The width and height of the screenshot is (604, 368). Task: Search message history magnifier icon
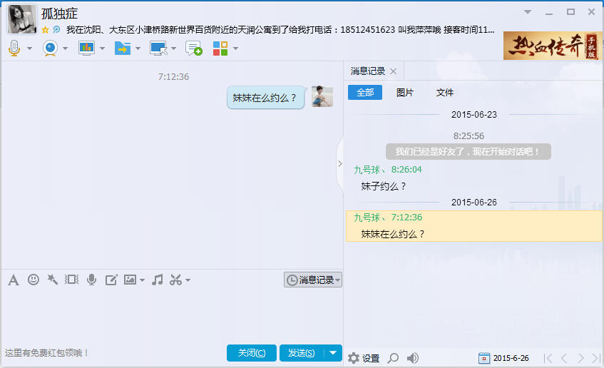tap(393, 358)
